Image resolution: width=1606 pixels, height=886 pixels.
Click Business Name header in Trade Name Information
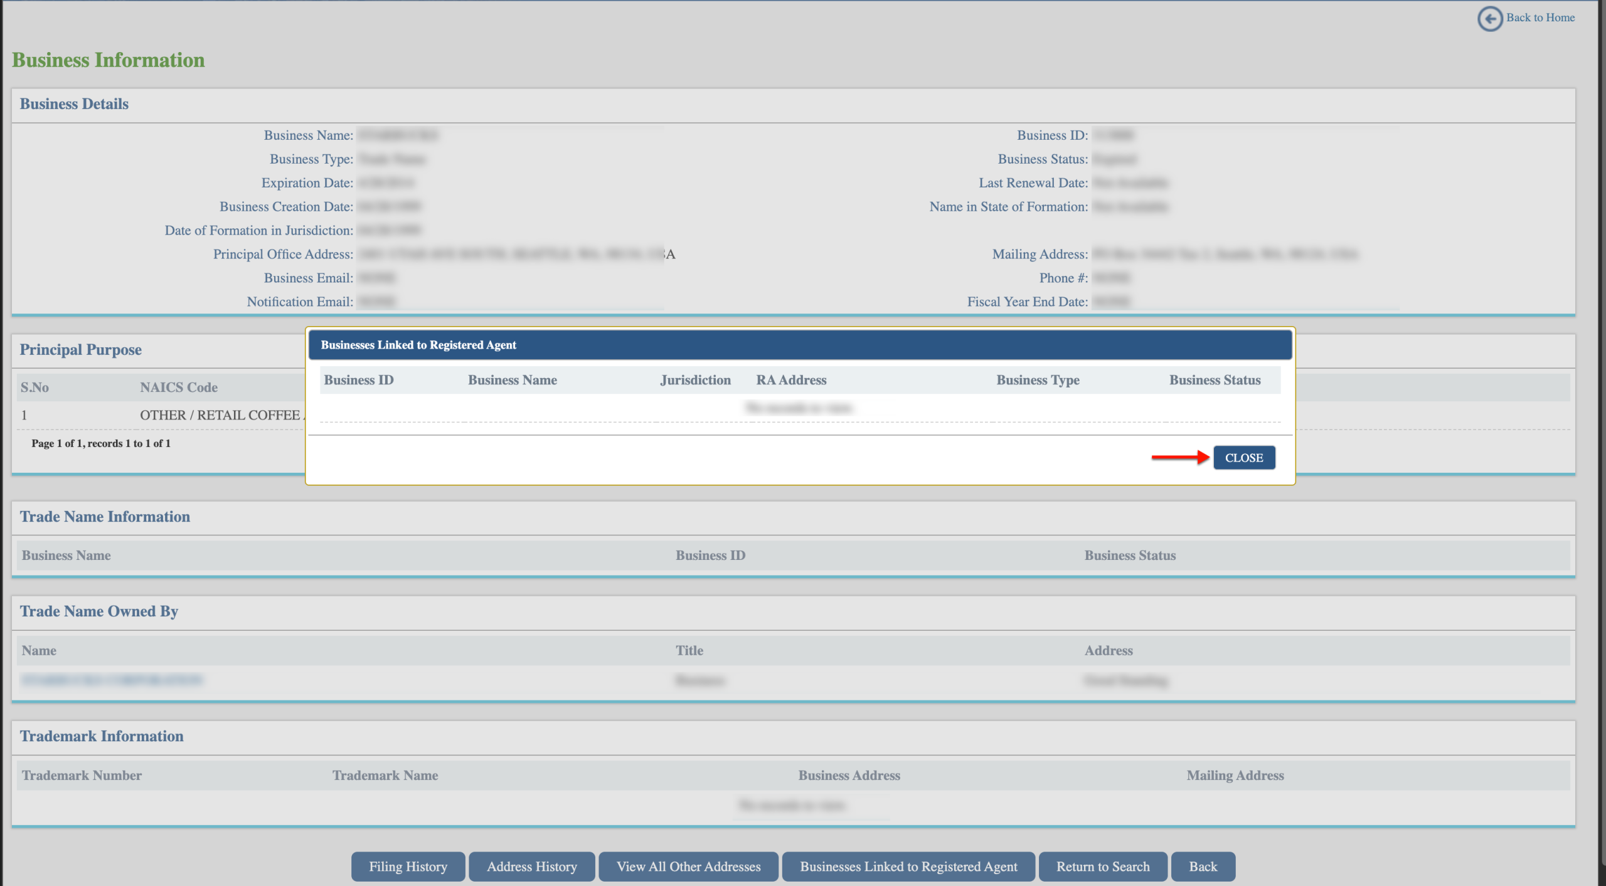[66, 556]
